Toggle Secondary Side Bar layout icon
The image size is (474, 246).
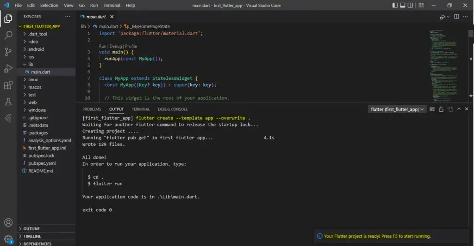click(x=410, y=5)
